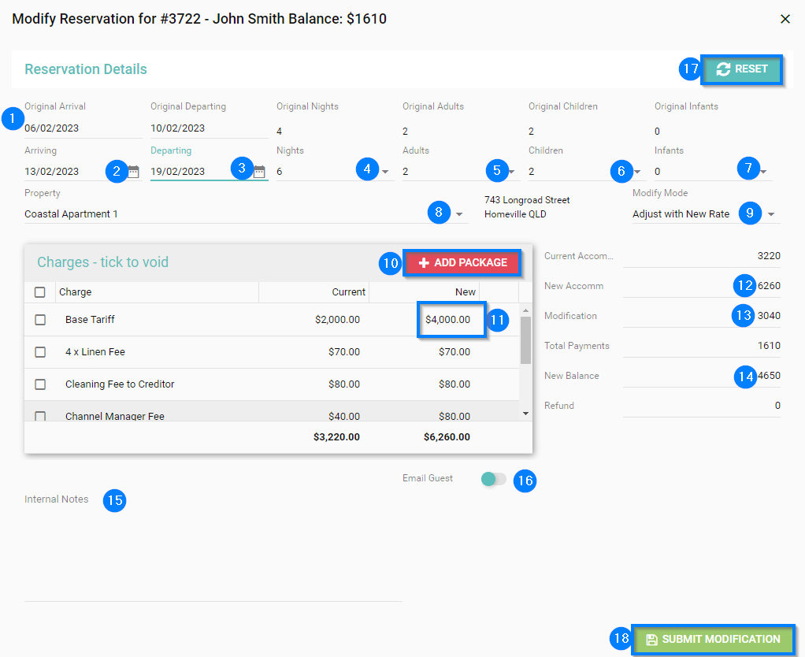805x657 pixels.
Task: Expand the Children dropdown
Action: pyautogui.click(x=638, y=172)
